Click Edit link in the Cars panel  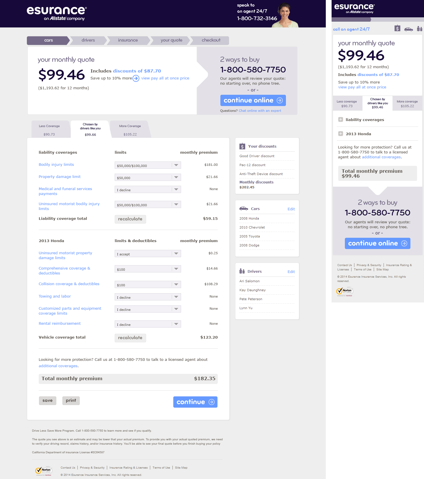291,209
